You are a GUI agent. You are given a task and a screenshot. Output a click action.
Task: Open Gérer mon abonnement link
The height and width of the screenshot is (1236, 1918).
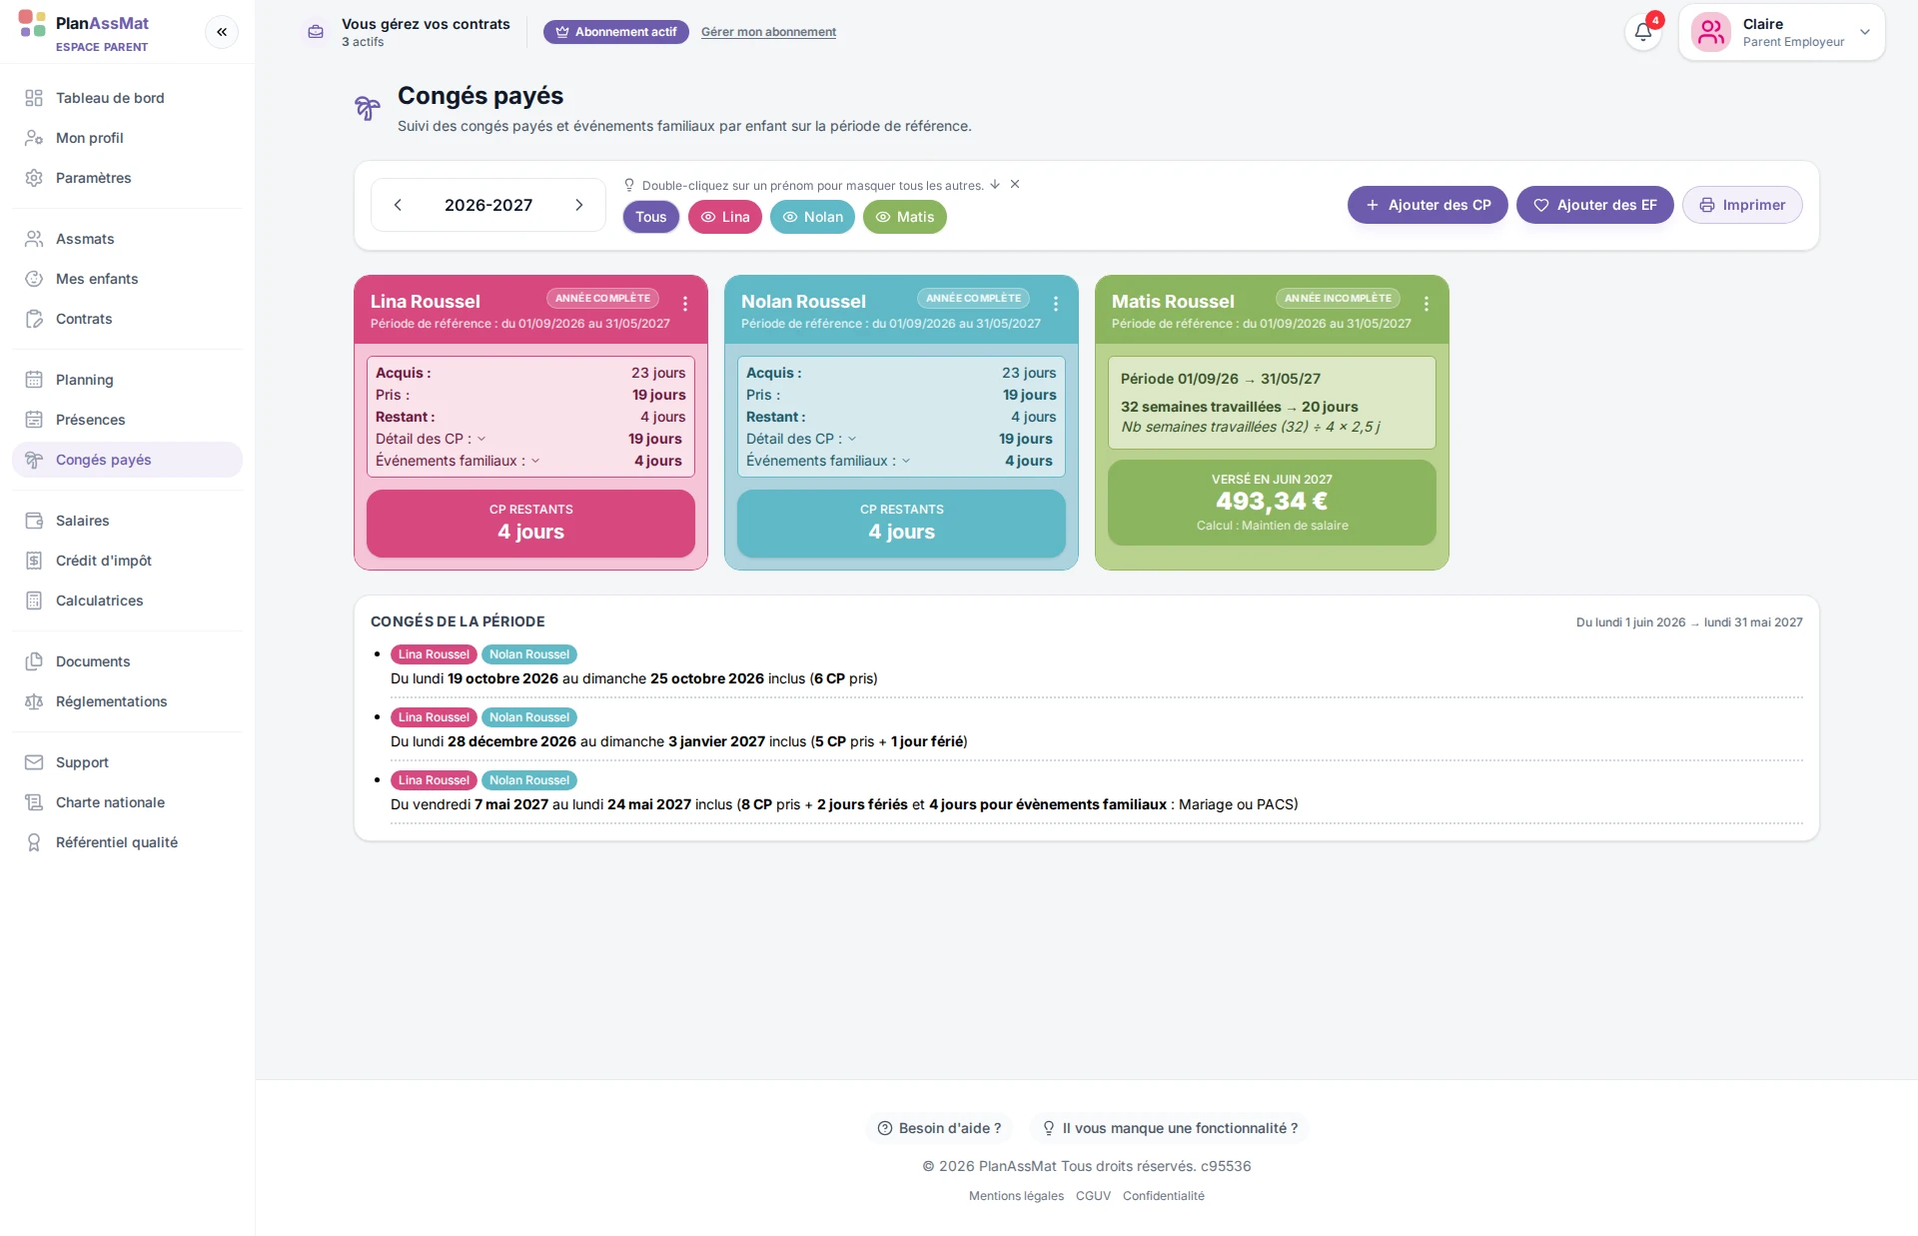768,32
